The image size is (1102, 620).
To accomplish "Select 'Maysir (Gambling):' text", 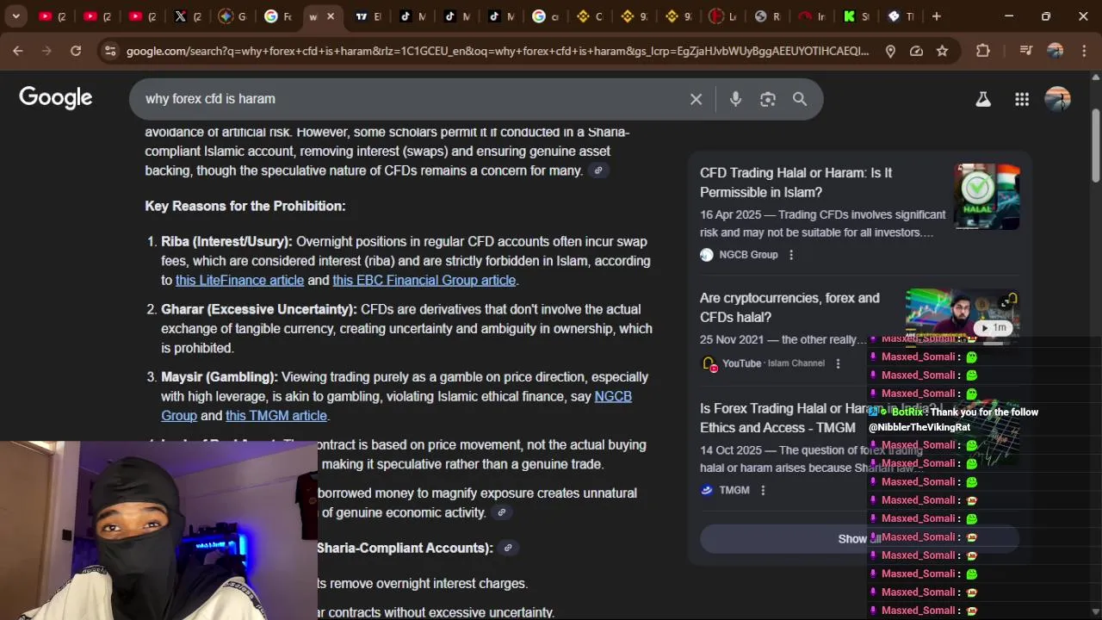I will point(220,377).
